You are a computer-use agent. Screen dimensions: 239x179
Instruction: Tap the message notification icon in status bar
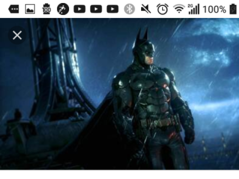(14, 9)
